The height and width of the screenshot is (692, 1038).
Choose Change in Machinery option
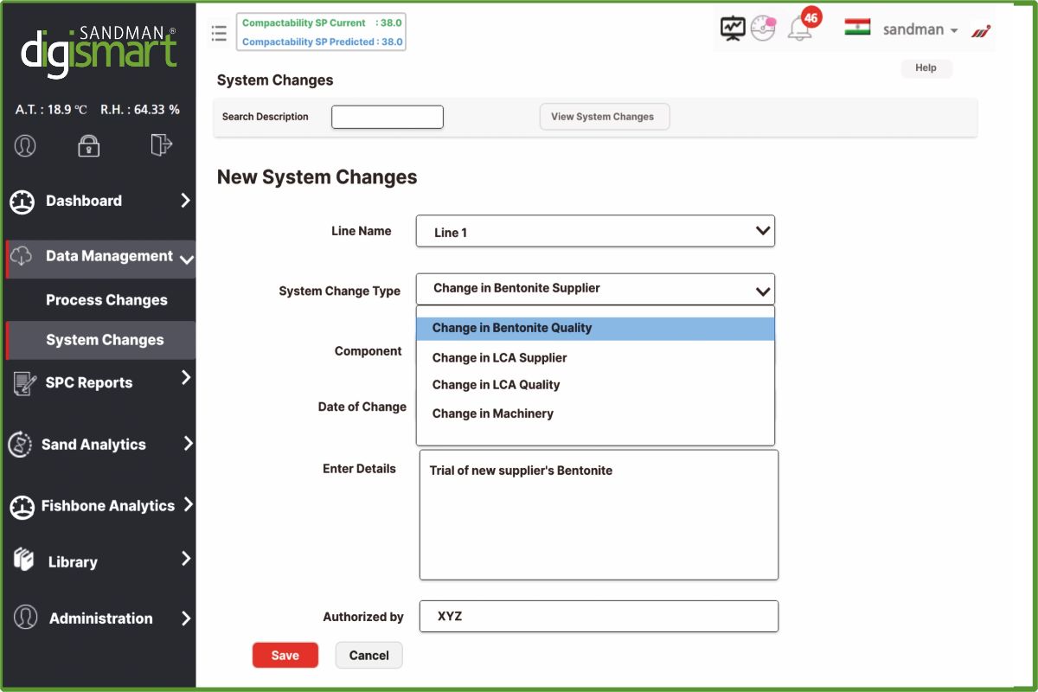(x=492, y=413)
